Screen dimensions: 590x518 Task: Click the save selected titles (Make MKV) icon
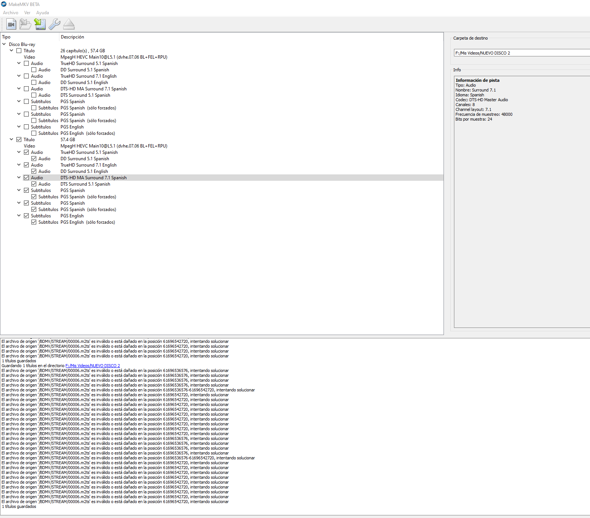tap(40, 24)
